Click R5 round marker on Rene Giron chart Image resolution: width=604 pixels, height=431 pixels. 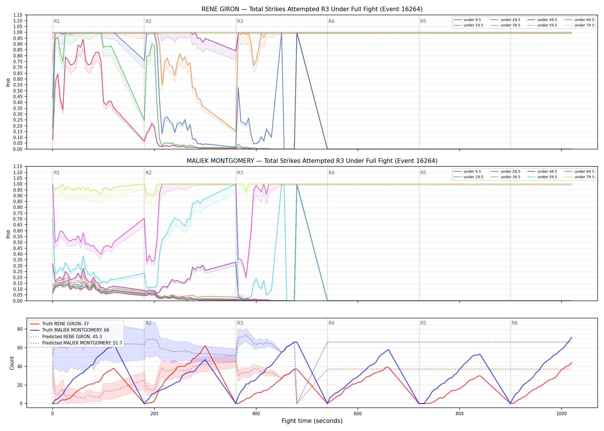[423, 21]
